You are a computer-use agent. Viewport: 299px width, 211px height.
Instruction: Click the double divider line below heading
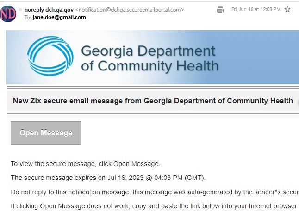(x=153, y=114)
